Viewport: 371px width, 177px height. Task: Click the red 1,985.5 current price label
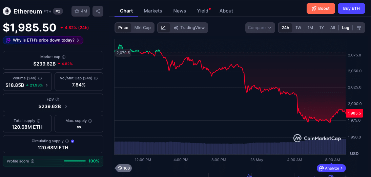click(354, 113)
